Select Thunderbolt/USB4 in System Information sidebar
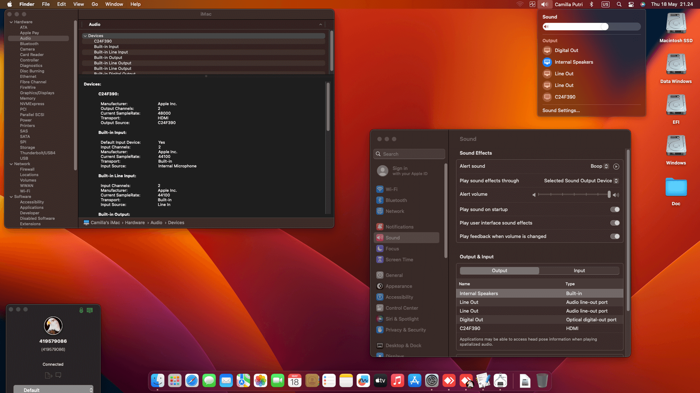Screen dimensions: 700x393 click(x=38, y=153)
